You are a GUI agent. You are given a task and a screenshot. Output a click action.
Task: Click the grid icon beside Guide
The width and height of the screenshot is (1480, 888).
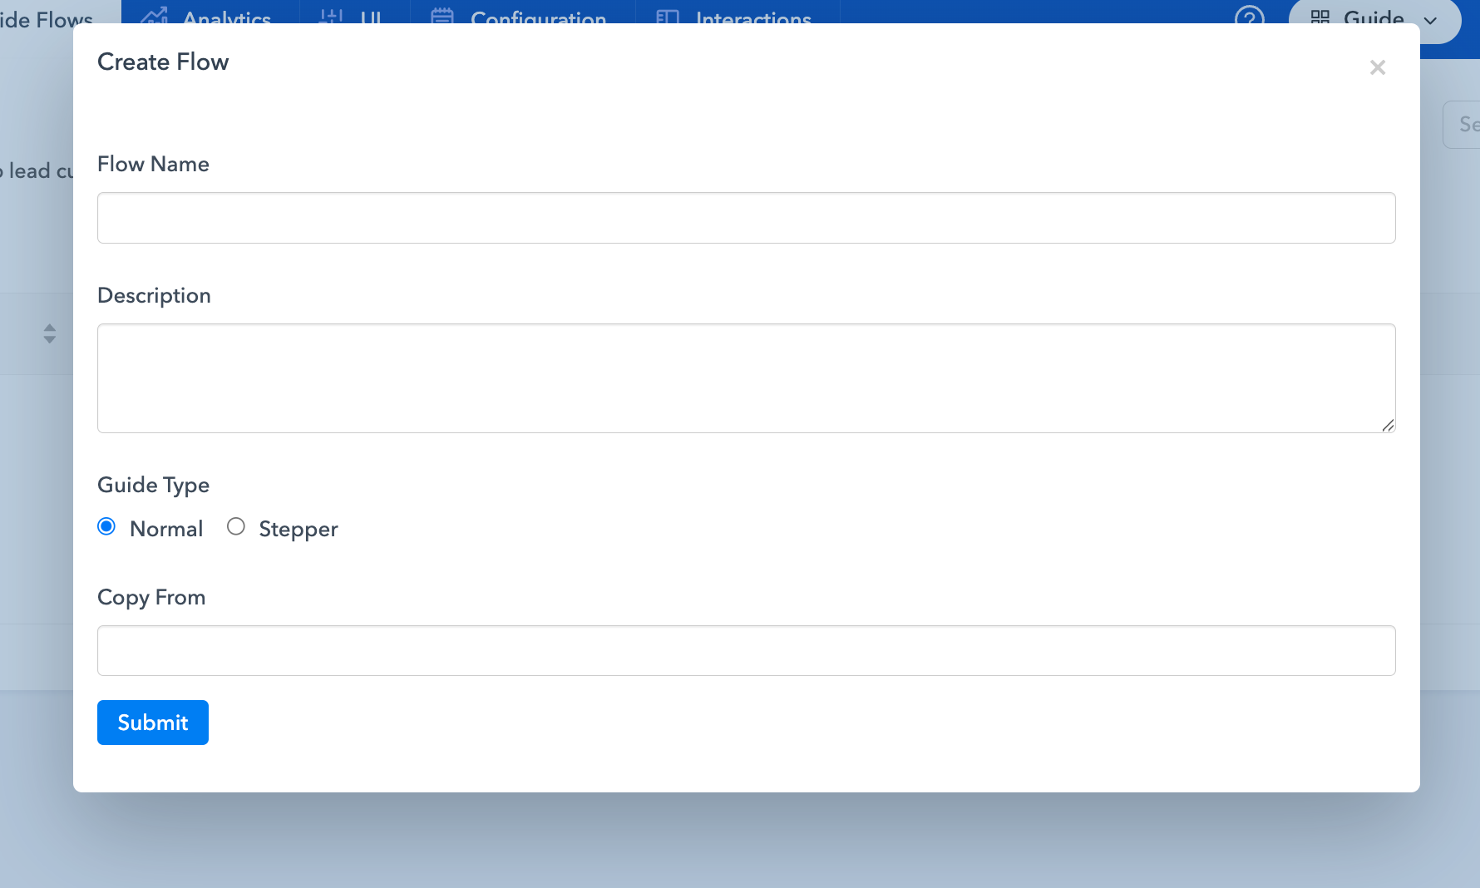coord(1320,16)
